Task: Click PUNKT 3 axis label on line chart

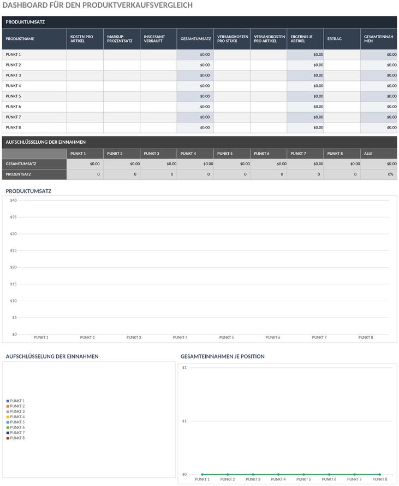Action: pyautogui.click(x=253, y=479)
